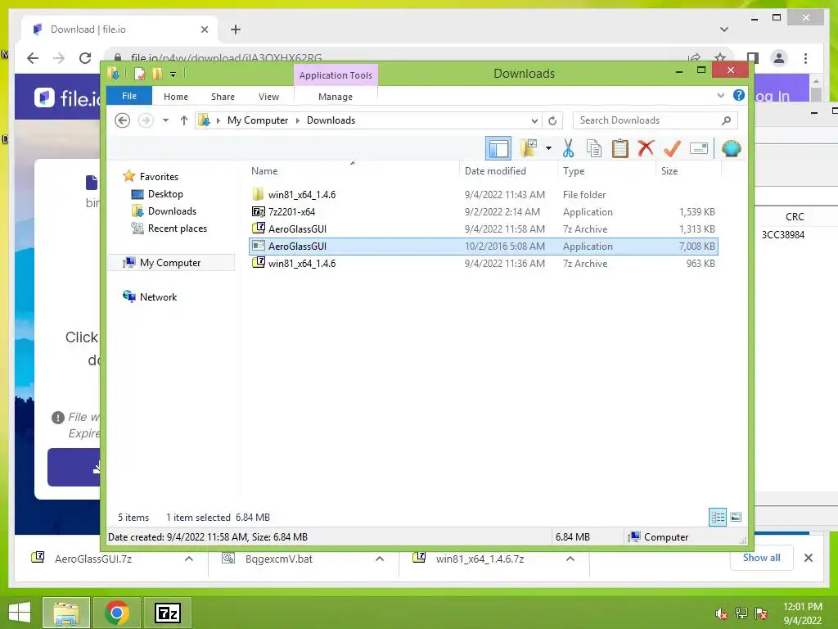
Task: Open the recent locations dropdown arrow
Action: [x=165, y=120]
